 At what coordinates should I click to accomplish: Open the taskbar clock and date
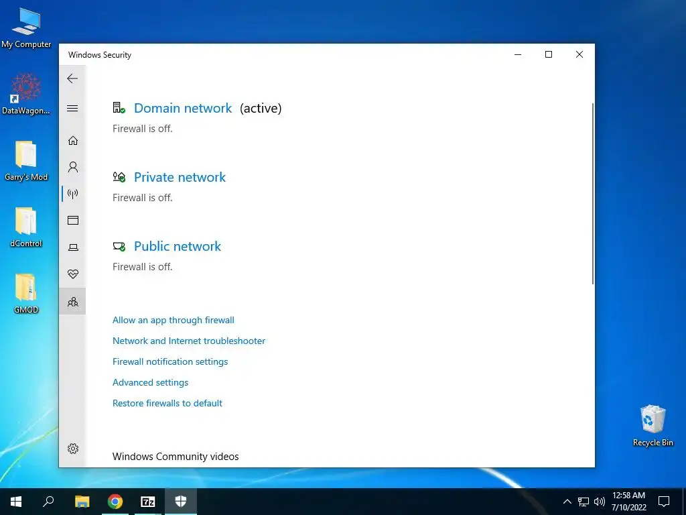tap(628, 502)
